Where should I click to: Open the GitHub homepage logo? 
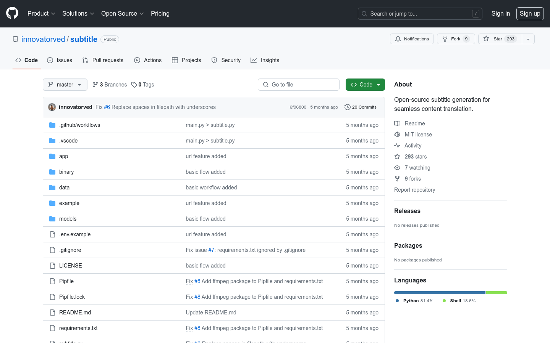[12, 13]
